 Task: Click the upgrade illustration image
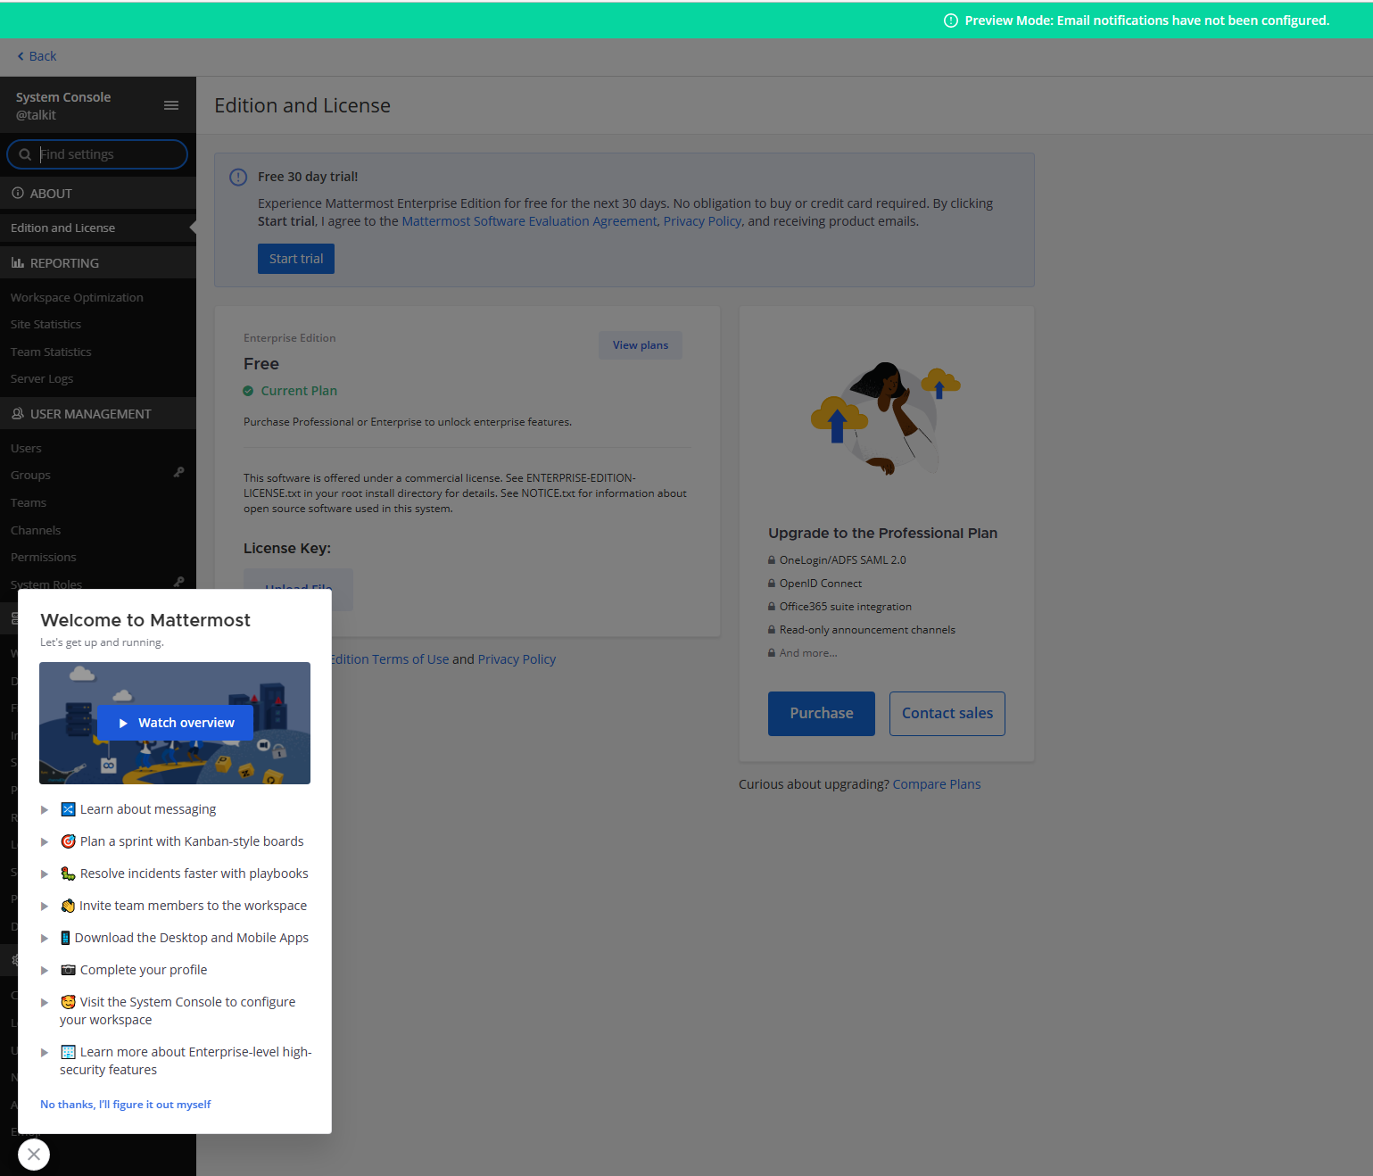click(x=886, y=418)
